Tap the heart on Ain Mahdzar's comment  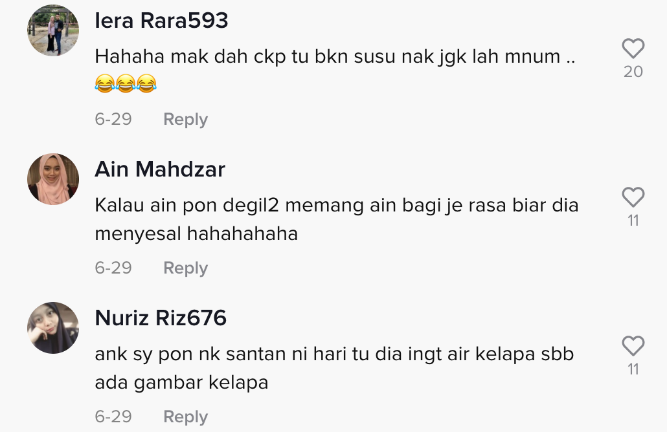[x=633, y=197]
